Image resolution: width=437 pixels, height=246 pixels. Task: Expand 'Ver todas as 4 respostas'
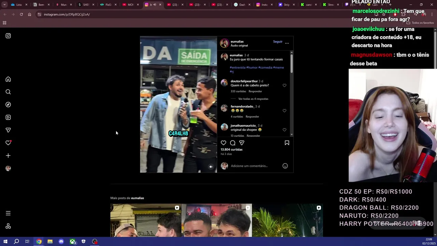tap(253, 99)
